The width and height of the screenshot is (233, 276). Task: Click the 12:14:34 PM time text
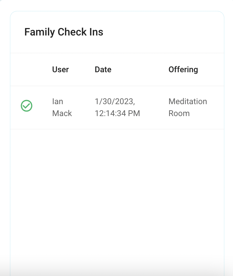(117, 113)
